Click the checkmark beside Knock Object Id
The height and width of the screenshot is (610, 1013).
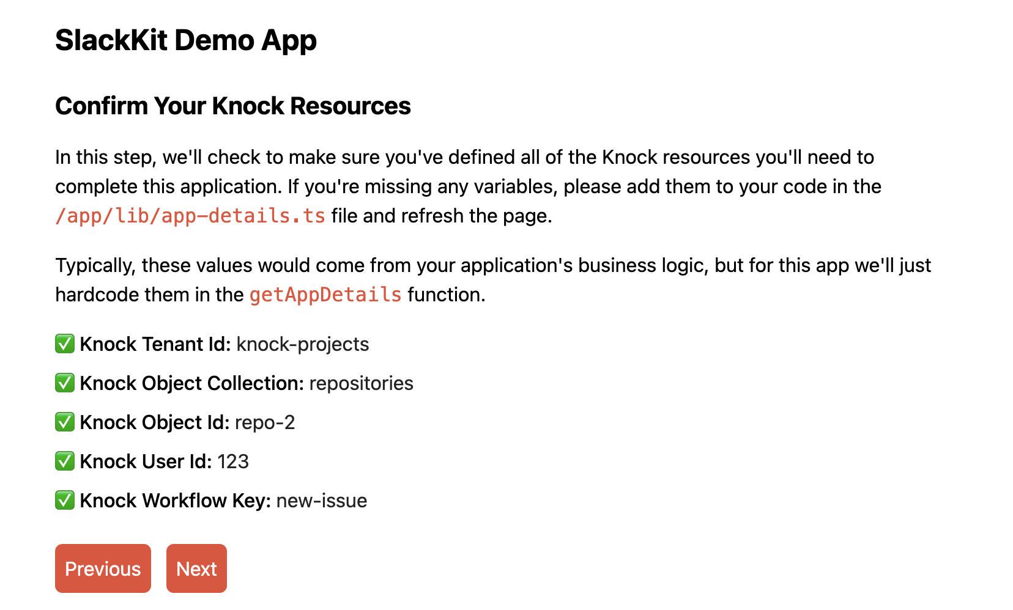coord(64,422)
